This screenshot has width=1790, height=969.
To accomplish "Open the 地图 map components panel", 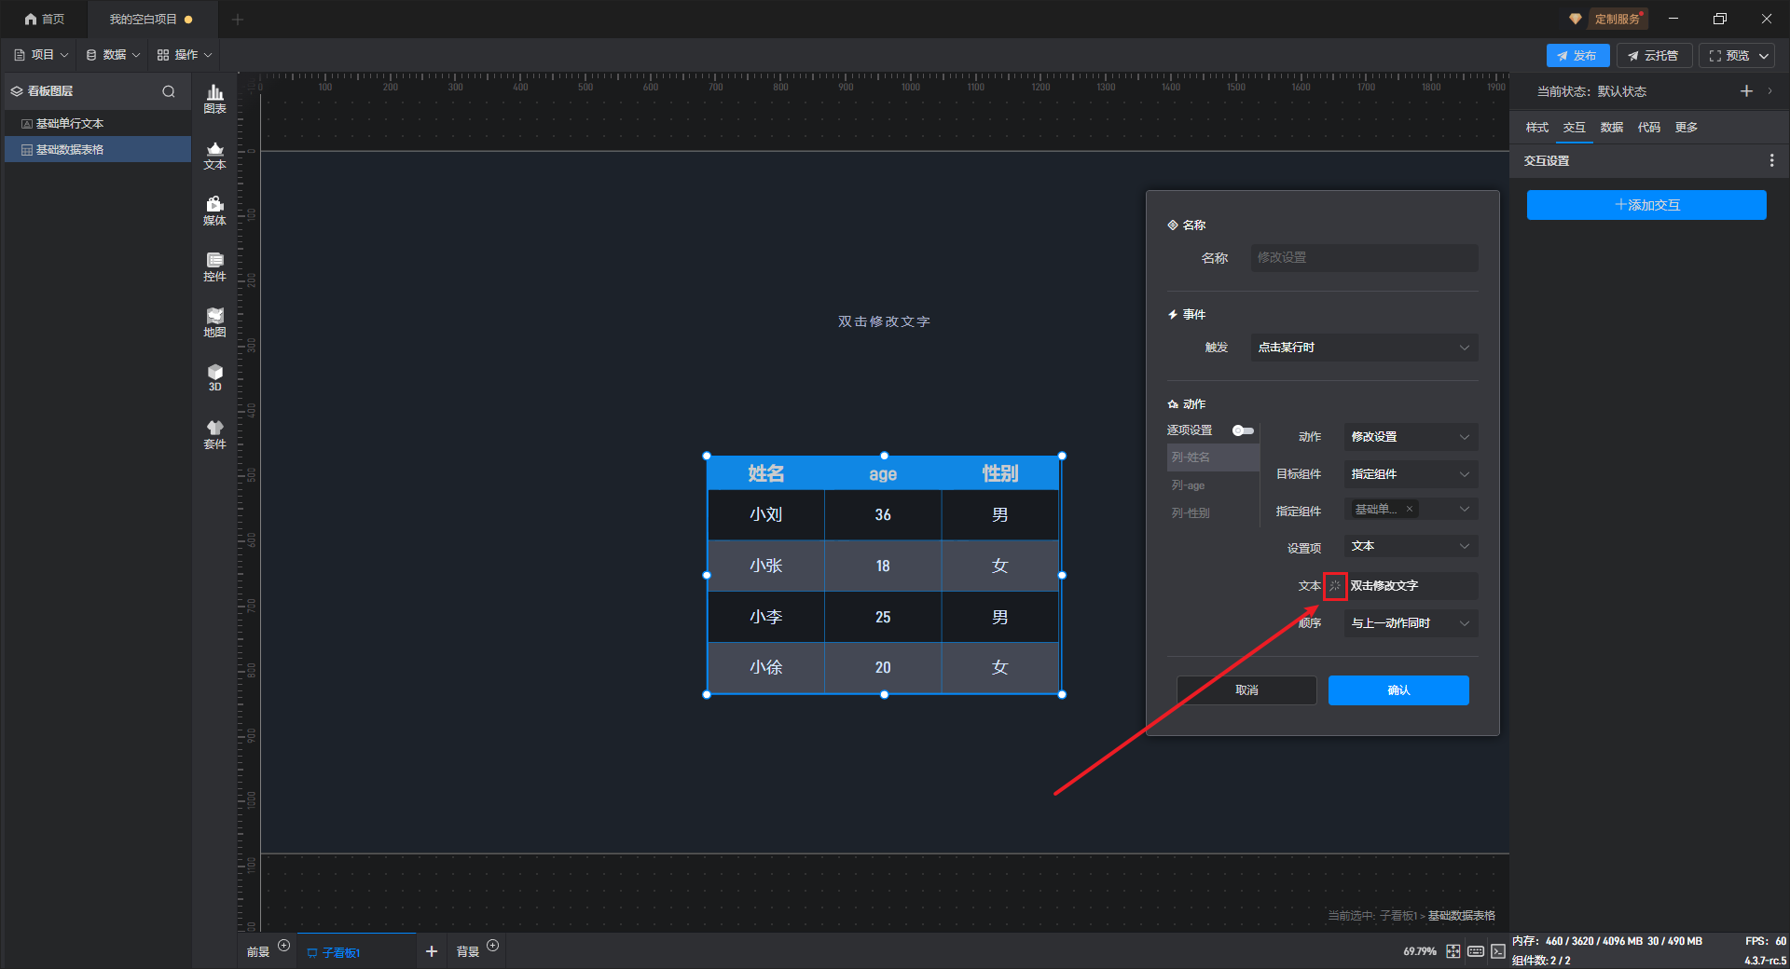I will (x=214, y=322).
